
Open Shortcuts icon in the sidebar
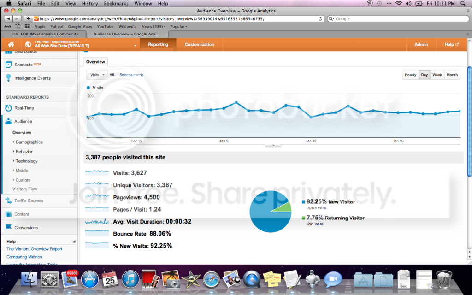[8, 65]
